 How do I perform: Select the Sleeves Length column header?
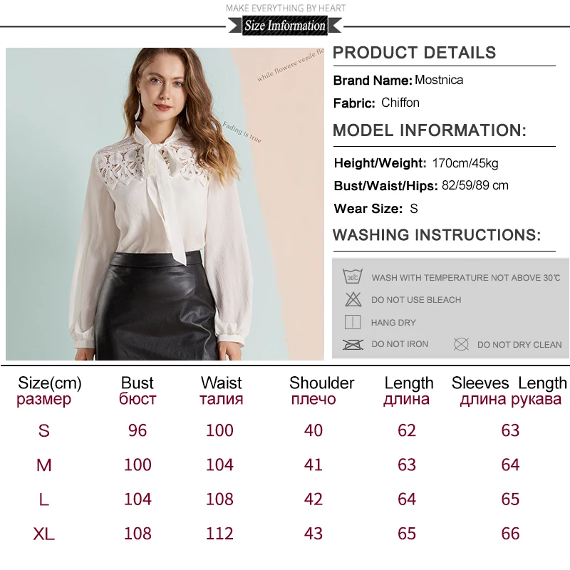pyautogui.click(x=509, y=383)
